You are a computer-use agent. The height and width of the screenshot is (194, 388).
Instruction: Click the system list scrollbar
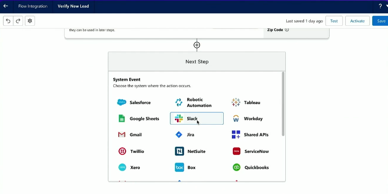[x=283, y=103]
